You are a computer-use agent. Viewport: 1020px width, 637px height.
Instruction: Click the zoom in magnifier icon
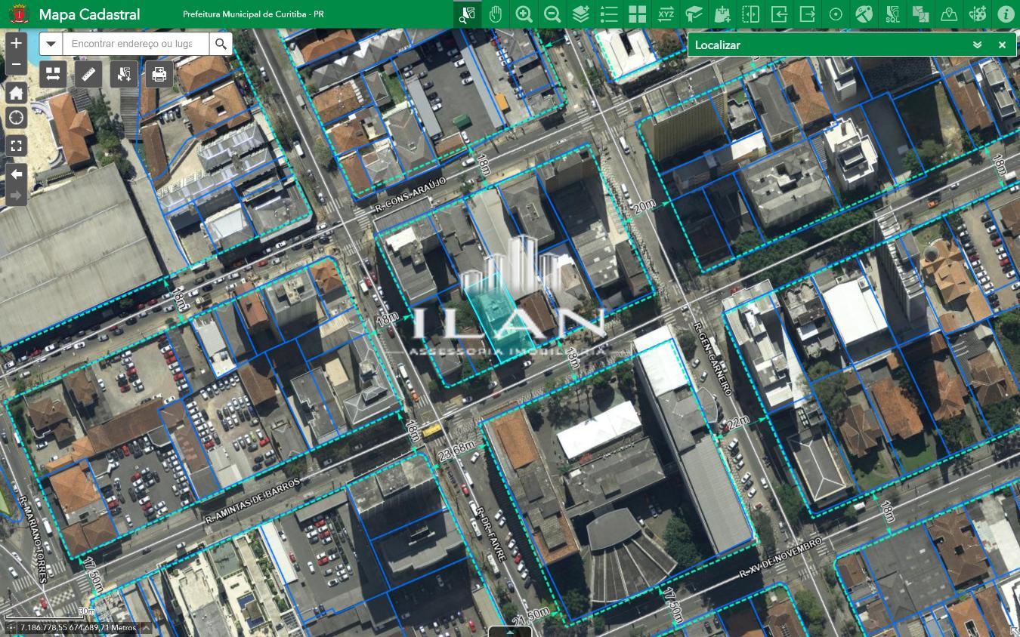pos(524,14)
